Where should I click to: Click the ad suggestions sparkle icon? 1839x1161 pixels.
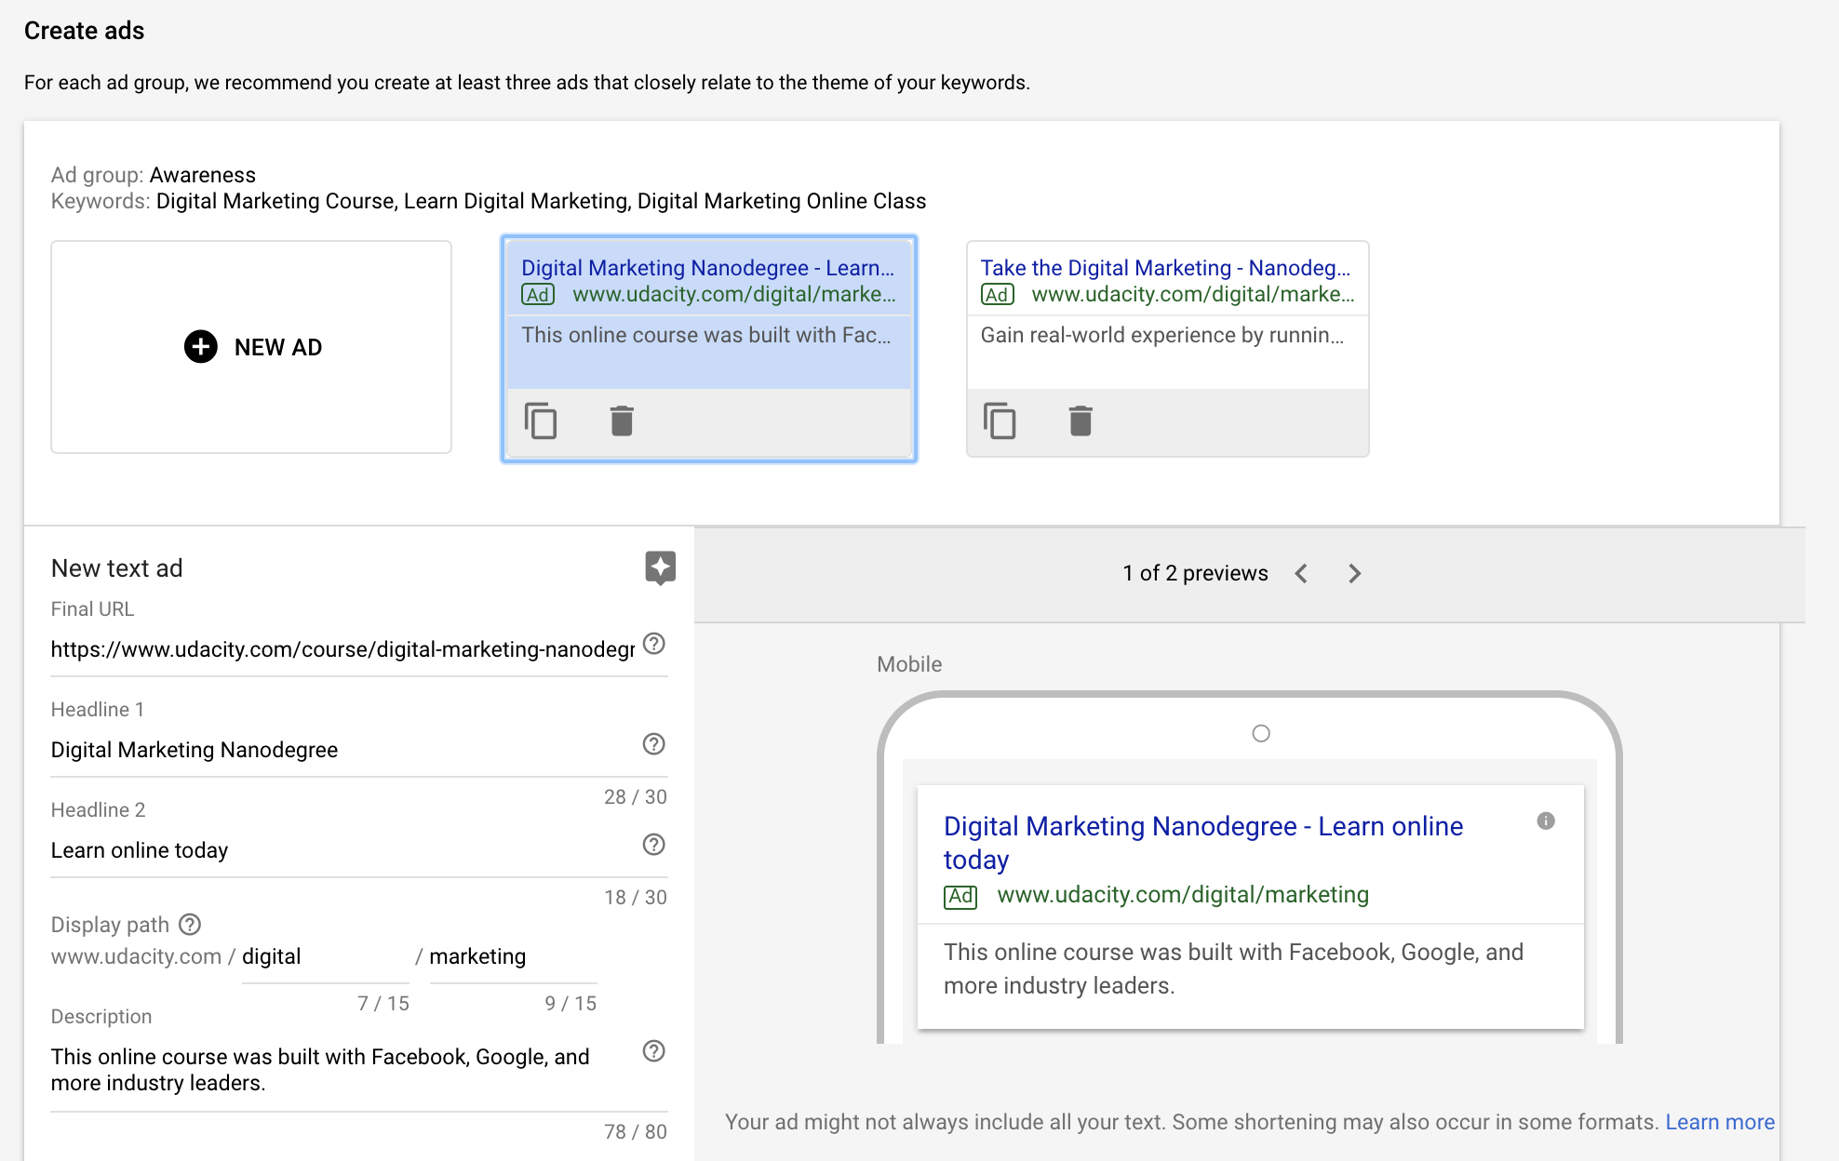[660, 567]
